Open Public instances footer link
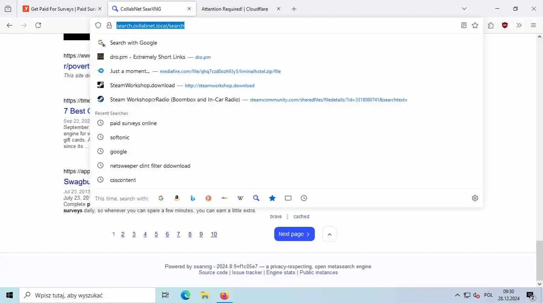 pos(318,272)
